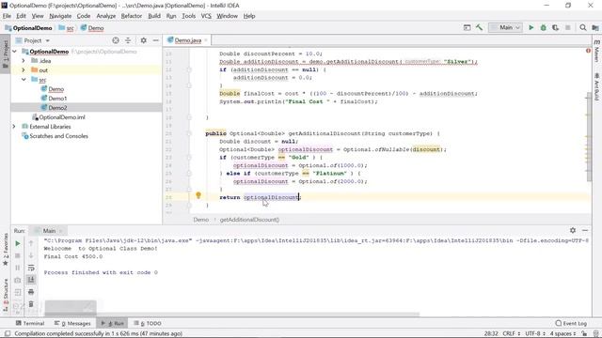
Task: Open Navigate menu
Action: click(x=60, y=16)
